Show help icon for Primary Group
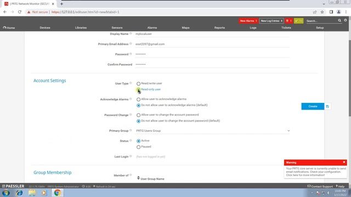 pyautogui.click(x=131, y=130)
